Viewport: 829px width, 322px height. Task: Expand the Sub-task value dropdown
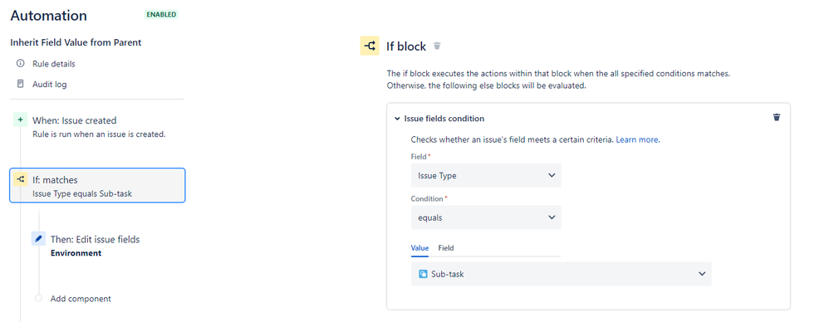point(561,274)
